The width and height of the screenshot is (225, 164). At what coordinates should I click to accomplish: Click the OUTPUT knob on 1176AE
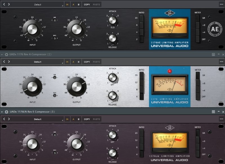[77, 29]
